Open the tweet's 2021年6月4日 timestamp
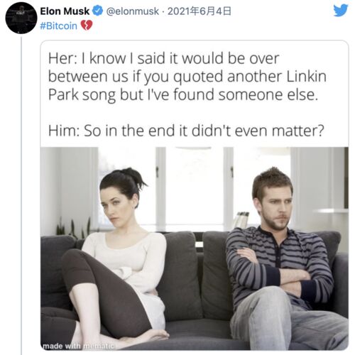 [x=200, y=11]
